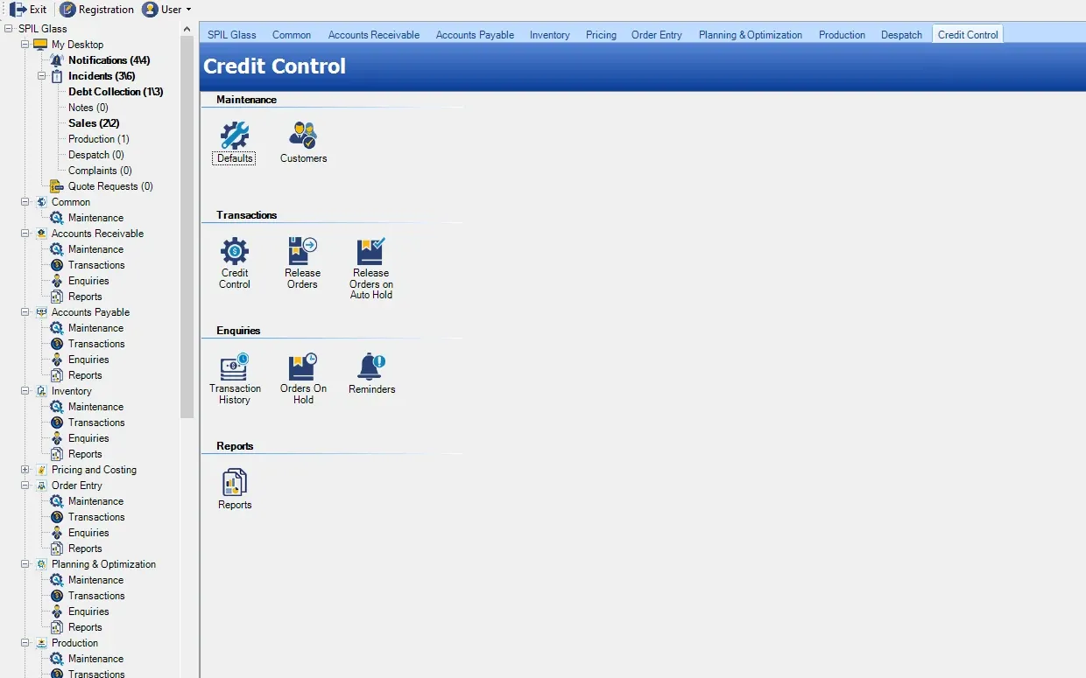
Task: Select Despatch (0) under Incidents
Action: point(96,155)
